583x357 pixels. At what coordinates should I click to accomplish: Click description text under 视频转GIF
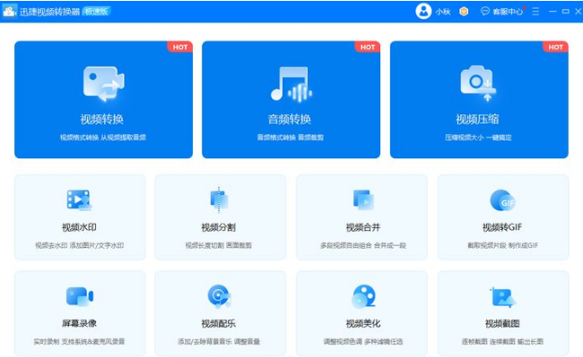[502, 245]
